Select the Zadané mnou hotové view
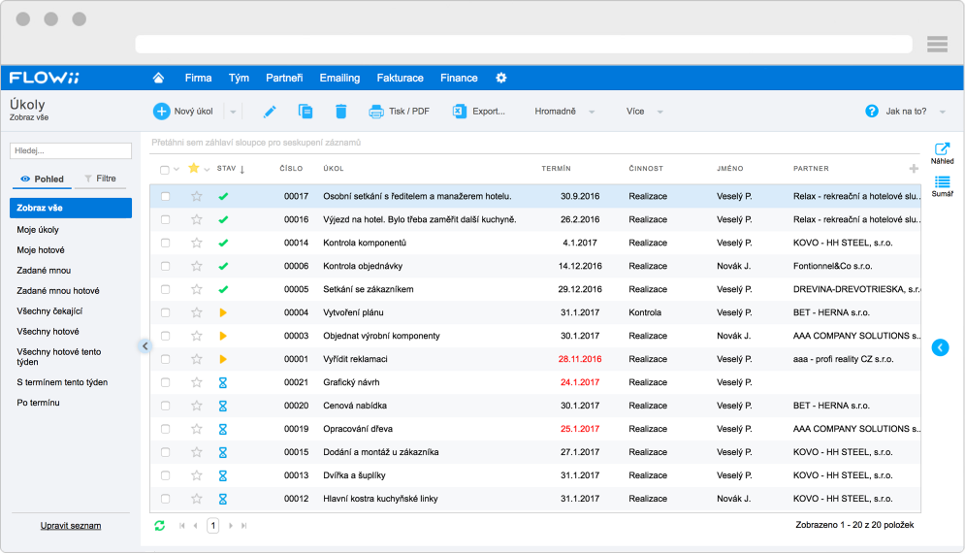 tap(58, 290)
